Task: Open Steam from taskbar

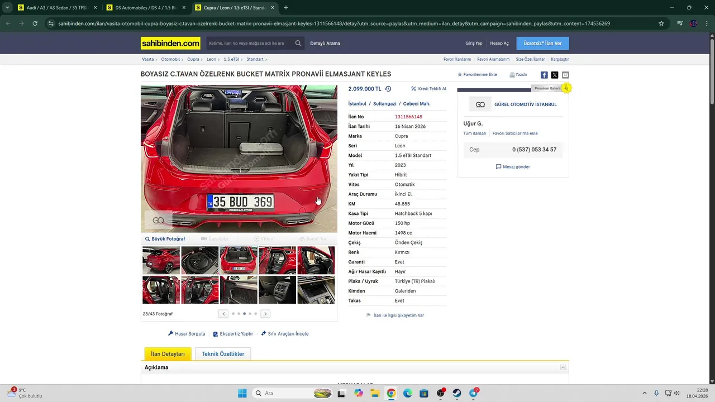Action: [x=457, y=393]
